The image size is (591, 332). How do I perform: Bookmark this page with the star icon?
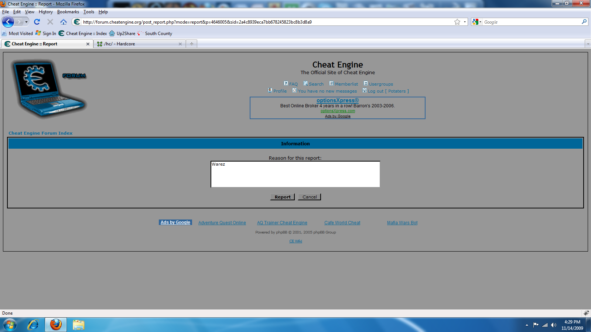point(457,22)
